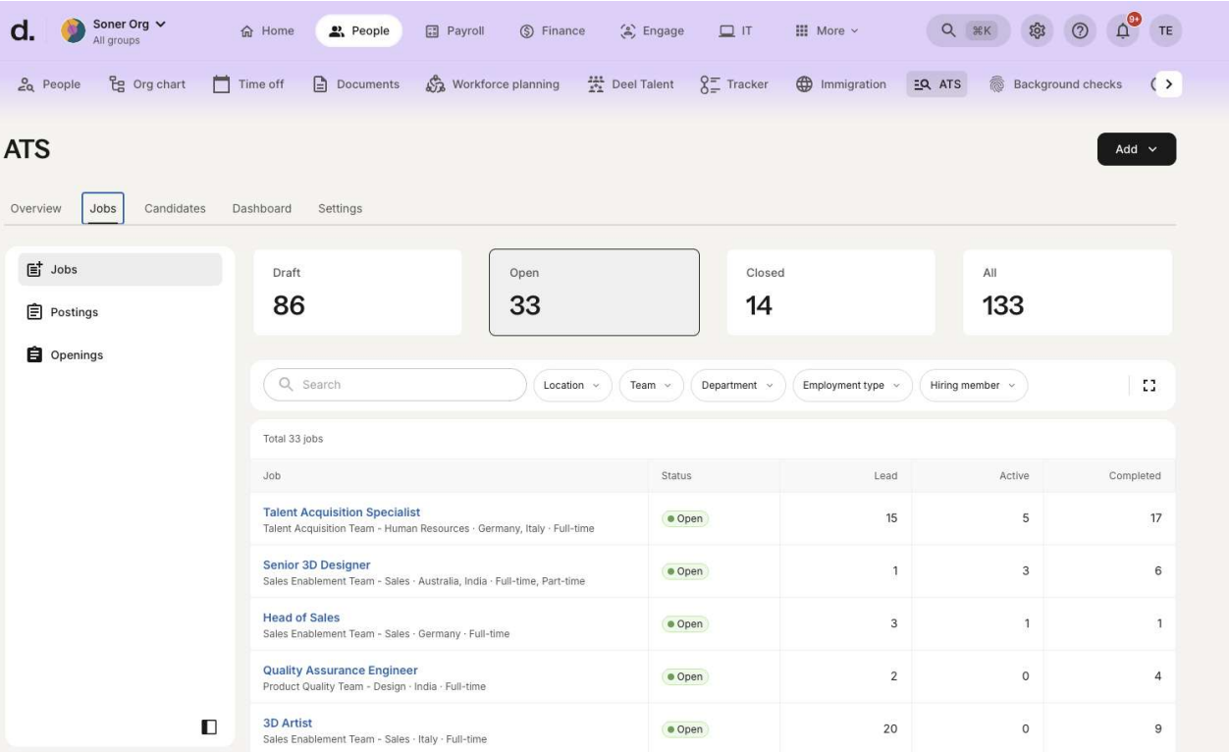Show All jobs card
This screenshot has height=752, width=1229.
(1067, 293)
